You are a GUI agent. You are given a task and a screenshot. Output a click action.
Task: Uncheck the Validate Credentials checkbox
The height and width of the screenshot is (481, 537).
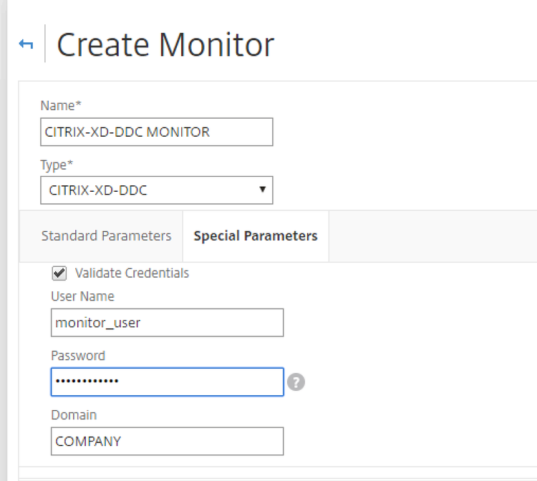[59, 273]
